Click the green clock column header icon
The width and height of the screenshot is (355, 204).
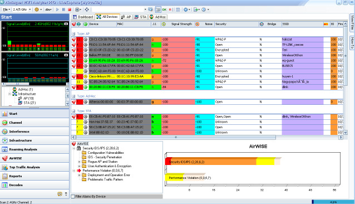(x=85, y=24)
